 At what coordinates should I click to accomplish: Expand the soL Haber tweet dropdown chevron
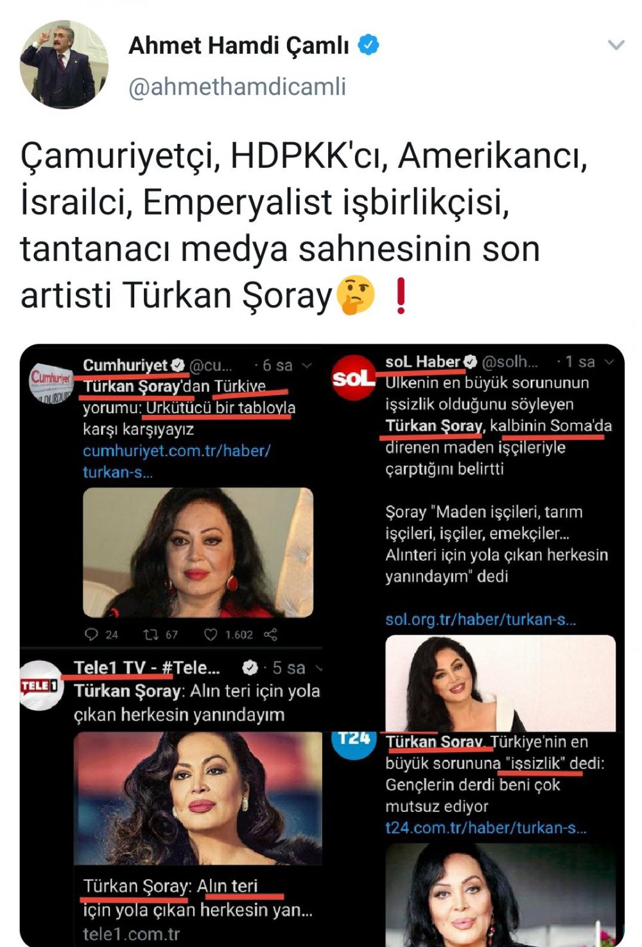(610, 362)
